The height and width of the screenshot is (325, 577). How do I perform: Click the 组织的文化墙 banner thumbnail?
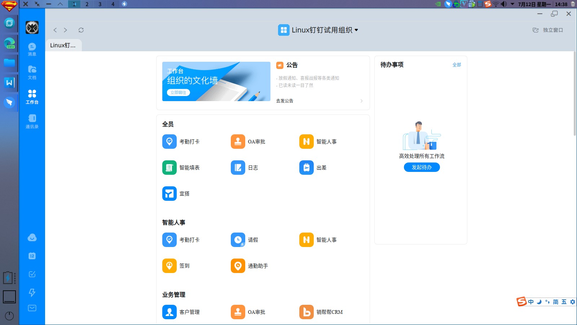[x=216, y=81]
